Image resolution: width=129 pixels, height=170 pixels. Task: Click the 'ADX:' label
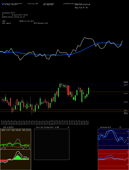pos(4,21)
